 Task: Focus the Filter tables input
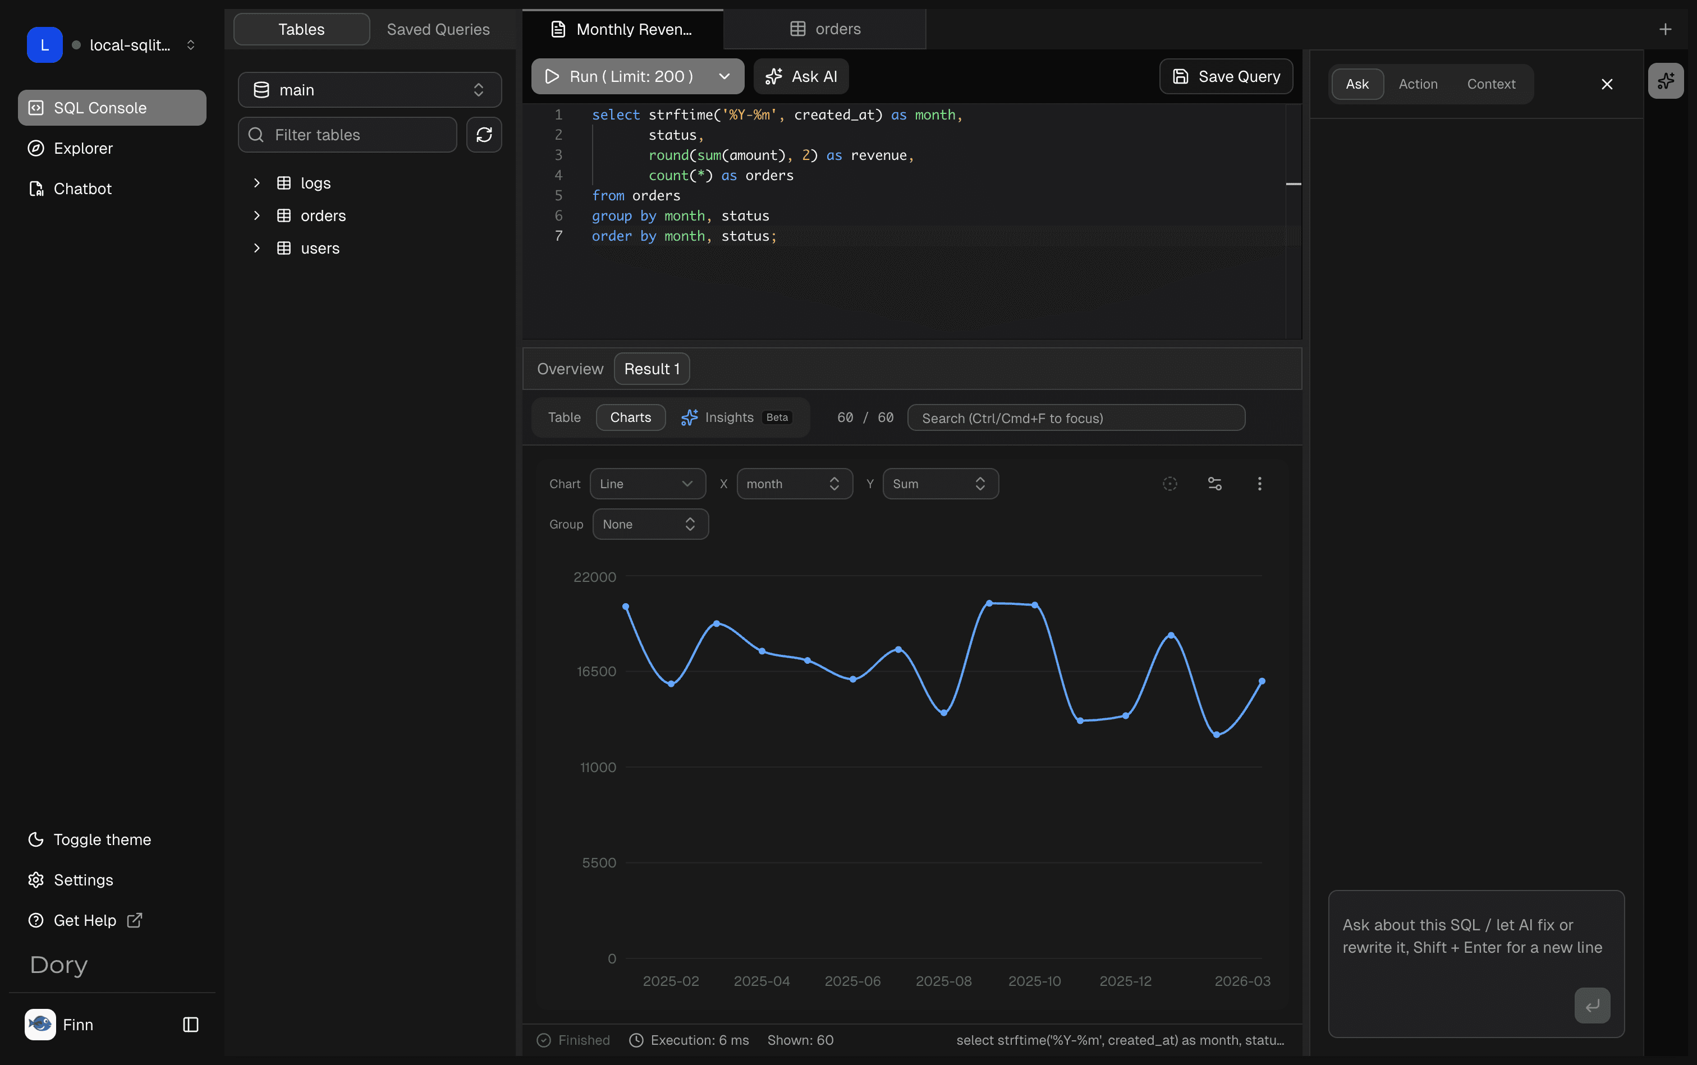tap(347, 135)
